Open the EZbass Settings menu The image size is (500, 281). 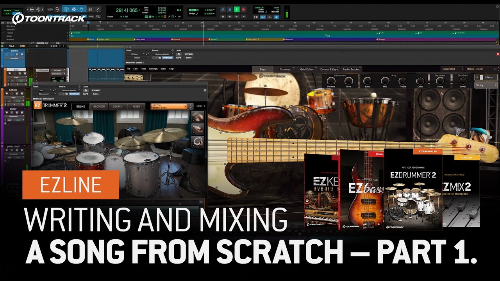point(153,69)
